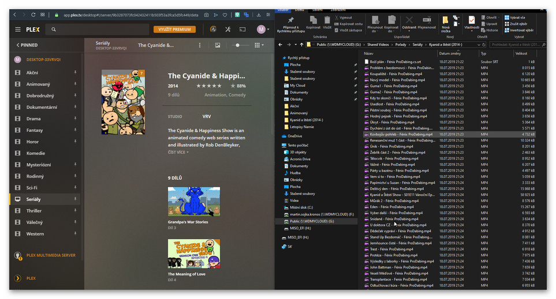Screen dimensions: 556x299
Task: Go up one folder level in Explorer
Action: (x=301, y=44)
